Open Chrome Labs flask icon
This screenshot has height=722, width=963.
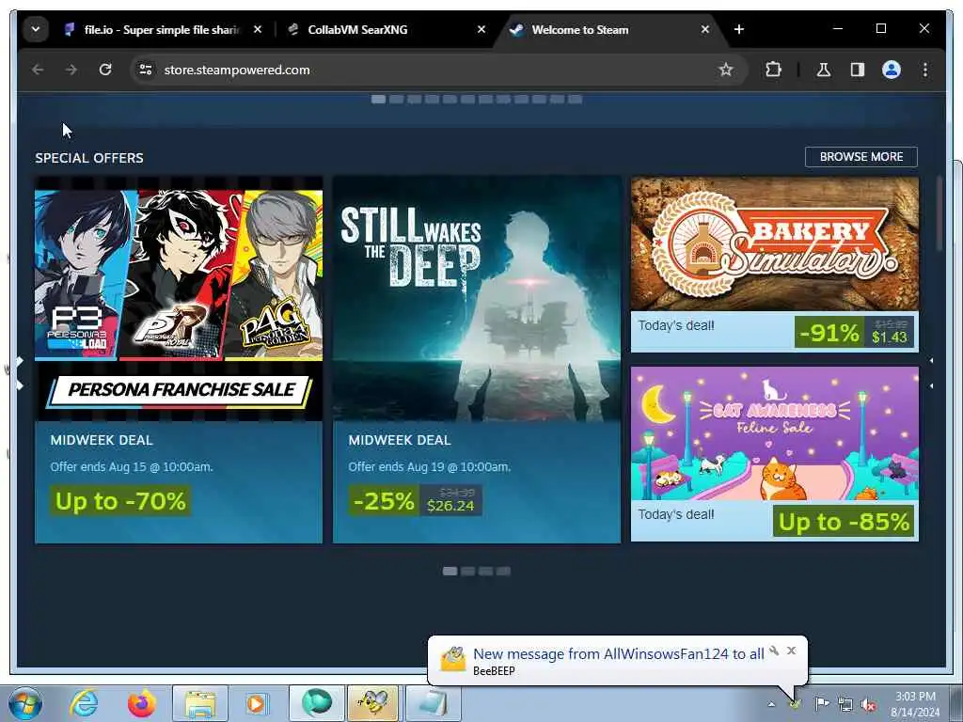click(824, 70)
